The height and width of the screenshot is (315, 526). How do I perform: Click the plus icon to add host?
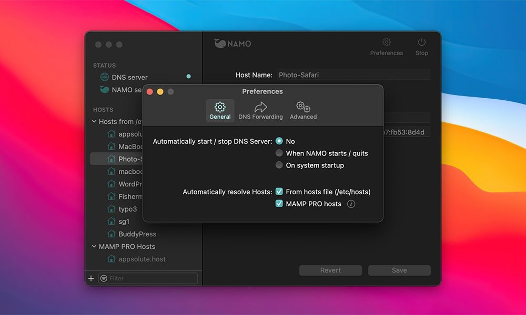tap(91, 278)
